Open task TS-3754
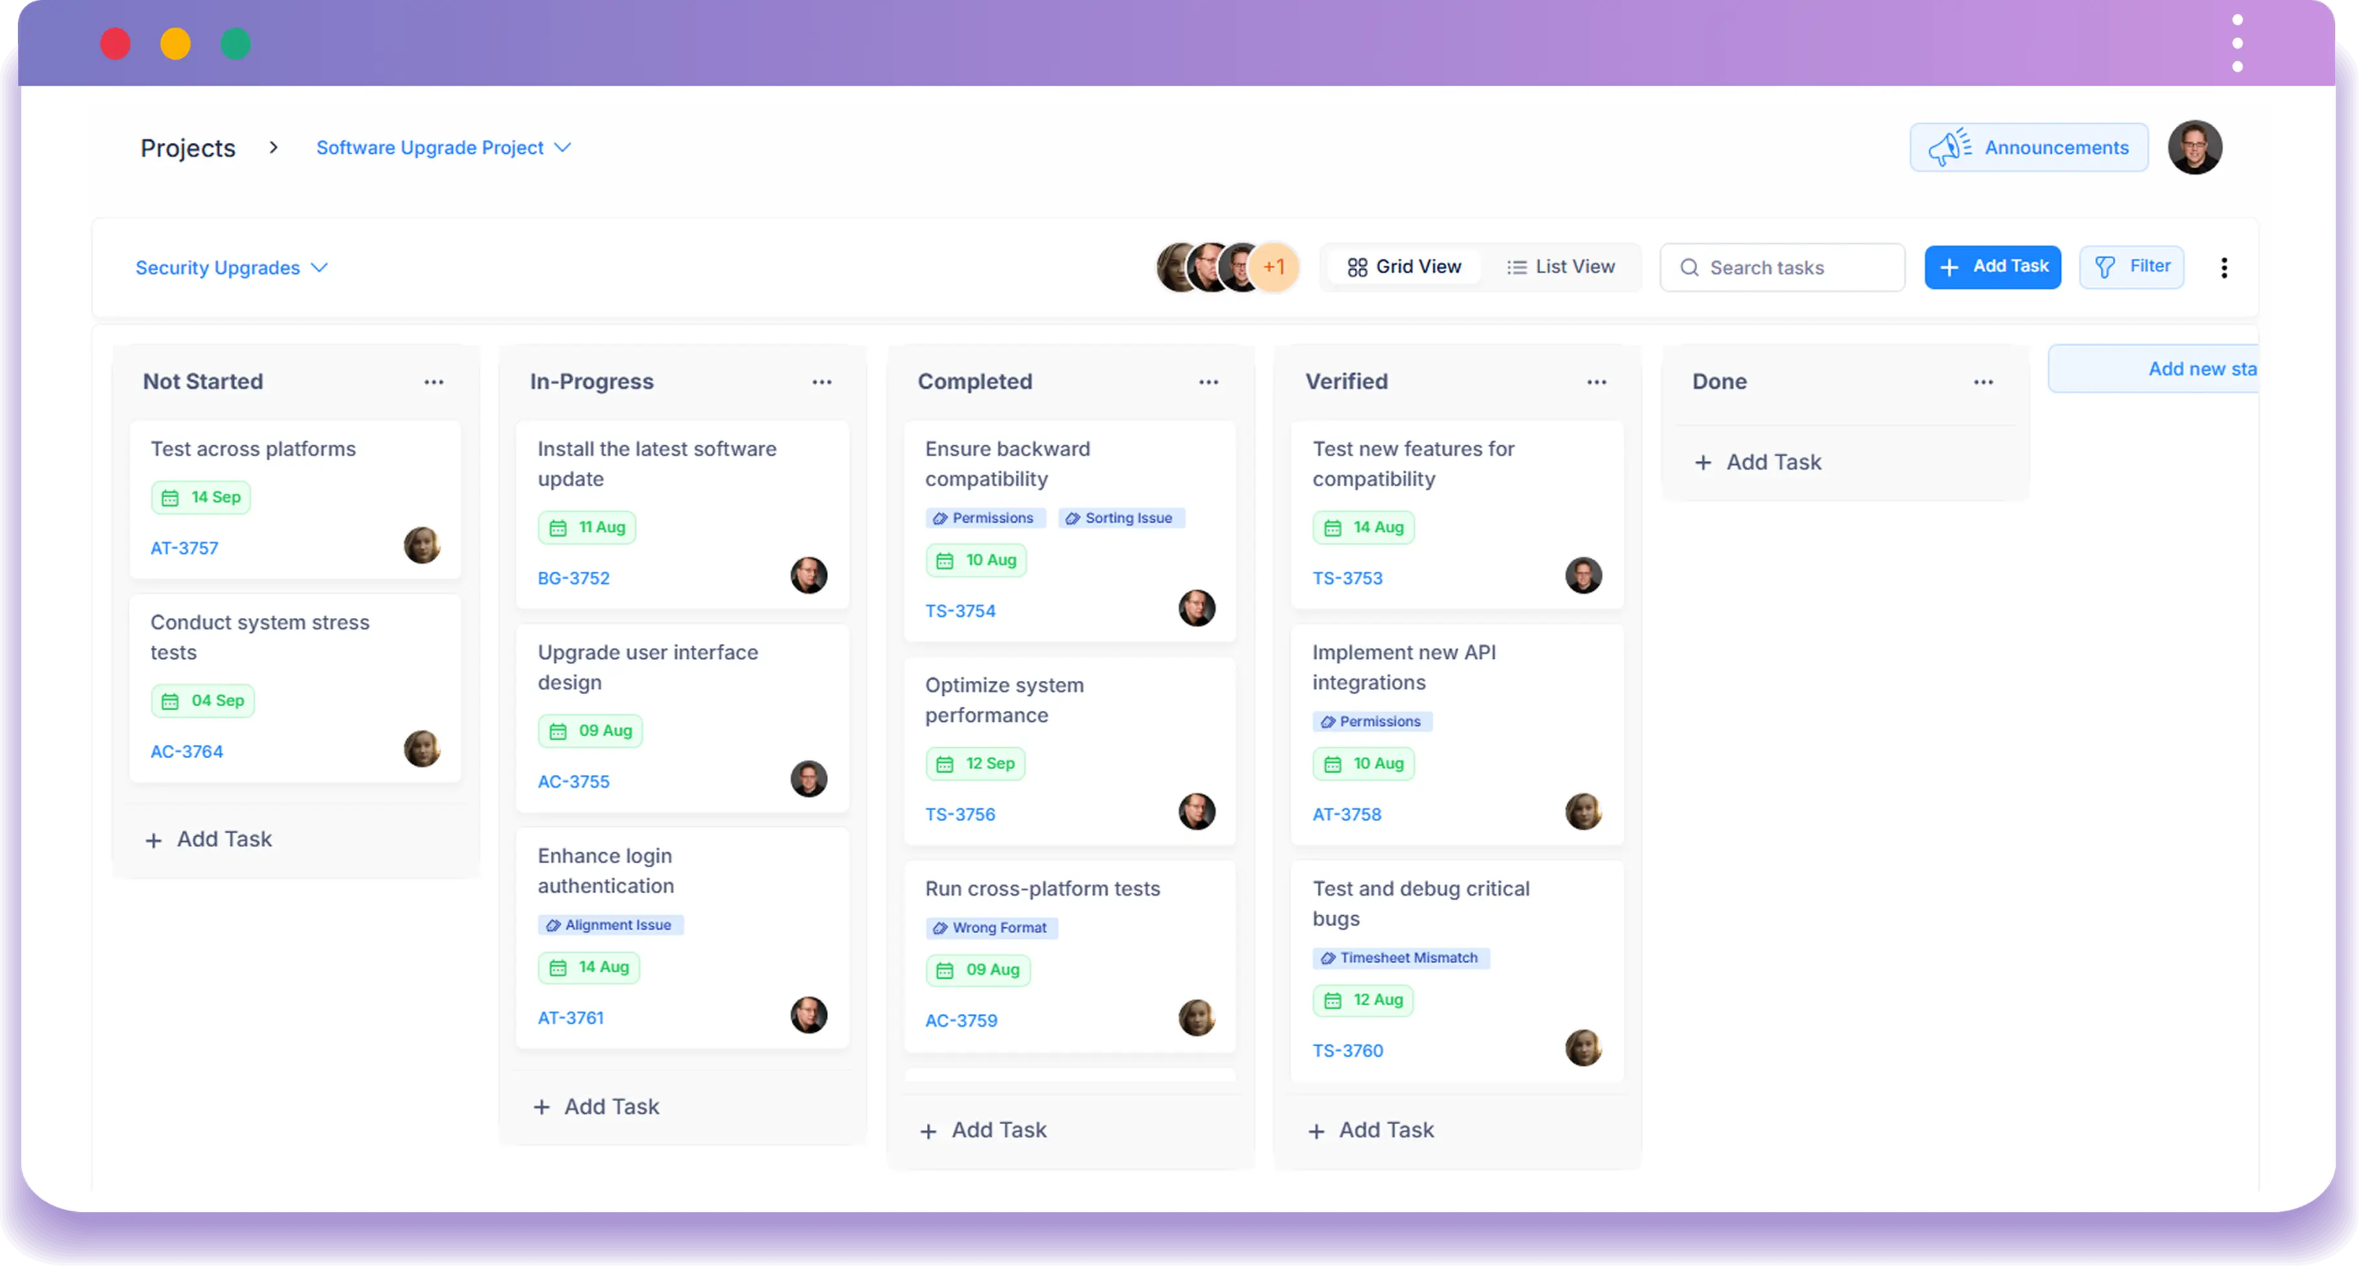 [960, 611]
